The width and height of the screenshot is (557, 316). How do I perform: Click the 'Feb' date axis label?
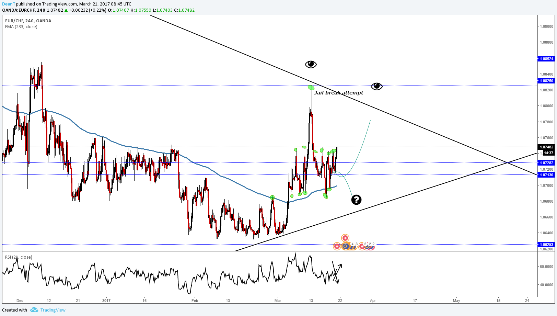195,301
